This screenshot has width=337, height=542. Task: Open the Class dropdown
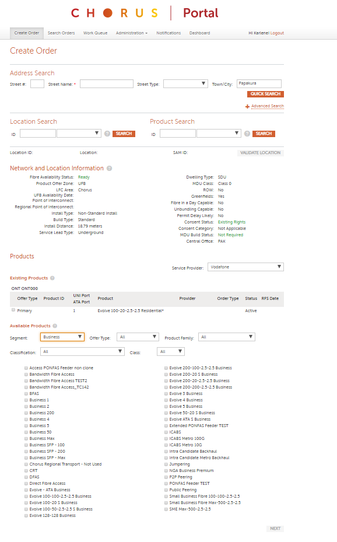[171, 352]
